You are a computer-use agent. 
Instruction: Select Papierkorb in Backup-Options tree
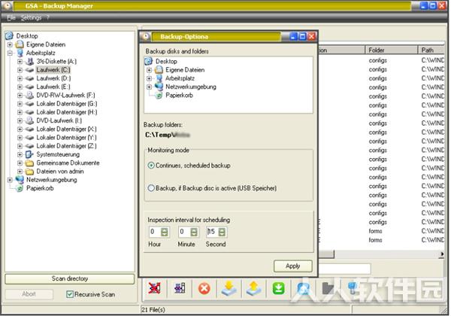pos(179,96)
